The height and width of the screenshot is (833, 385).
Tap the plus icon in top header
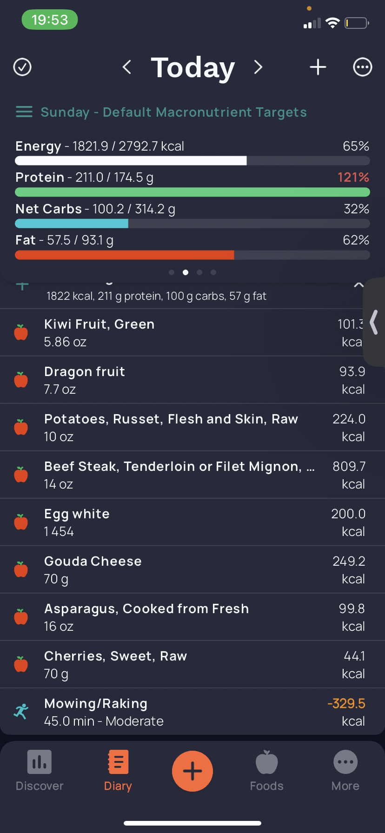(x=318, y=67)
